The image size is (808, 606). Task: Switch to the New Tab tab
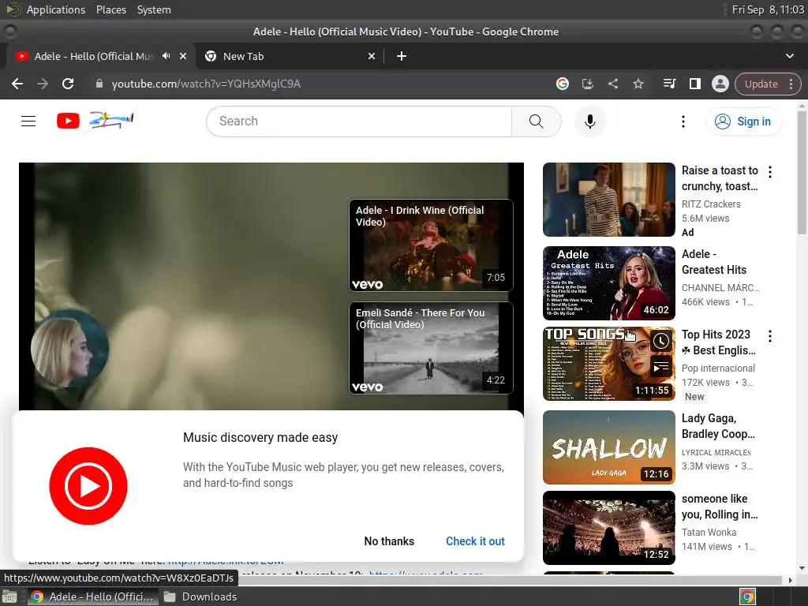(290, 56)
